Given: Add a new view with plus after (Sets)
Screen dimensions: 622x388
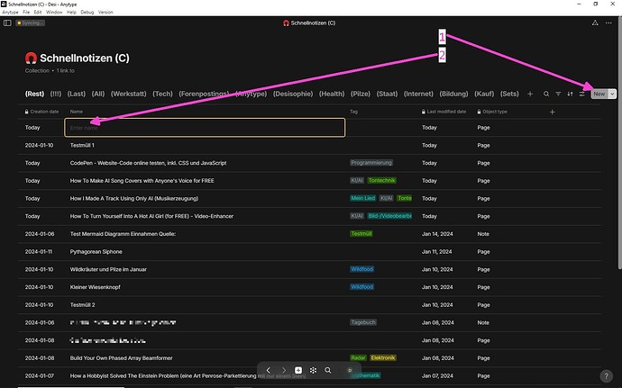Looking at the screenshot, I should click(530, 94).
